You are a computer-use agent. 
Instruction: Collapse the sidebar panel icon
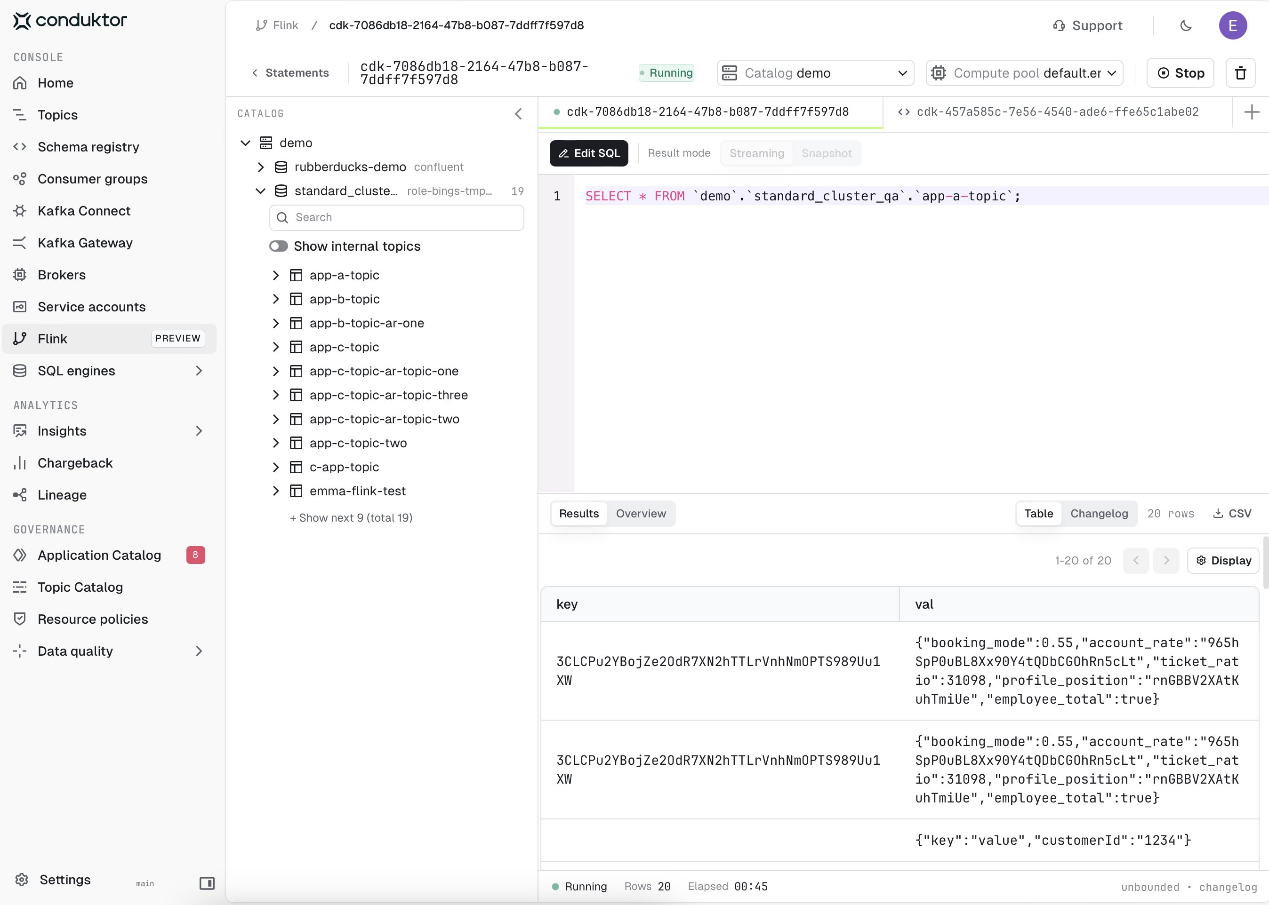tap(207, 883)
